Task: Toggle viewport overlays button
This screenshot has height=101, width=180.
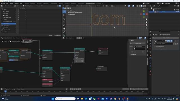Action: [133, 6]
